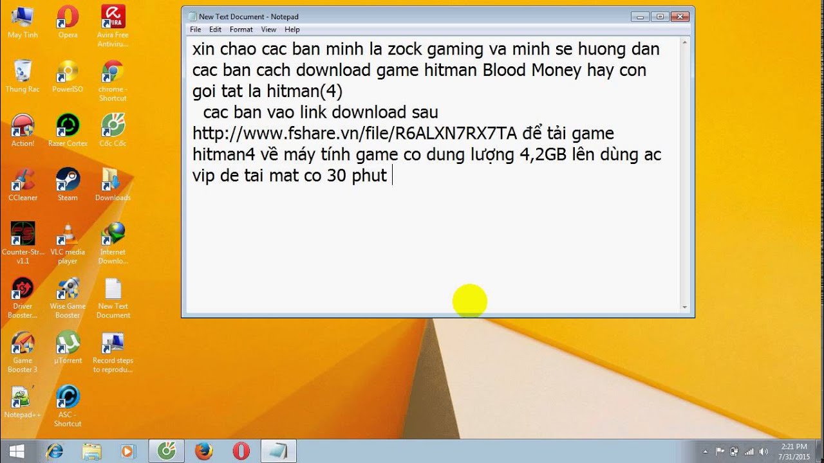This screenshot has height=463, width=824.
Task: Launch PowerISO from the desktop
Action: coord(68,76)
